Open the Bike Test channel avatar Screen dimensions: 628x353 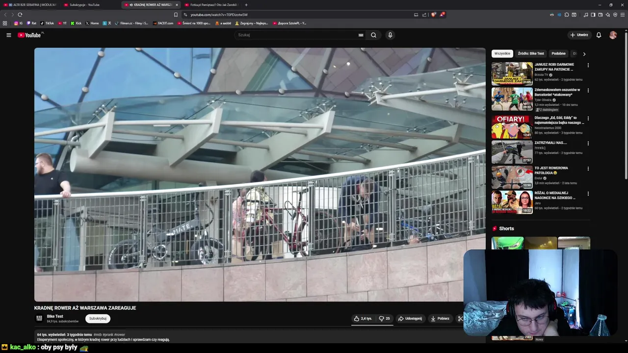point(39,318)
